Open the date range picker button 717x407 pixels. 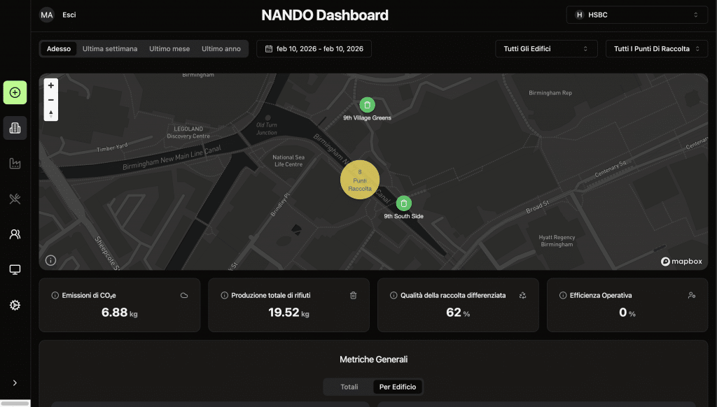point(314,49)
